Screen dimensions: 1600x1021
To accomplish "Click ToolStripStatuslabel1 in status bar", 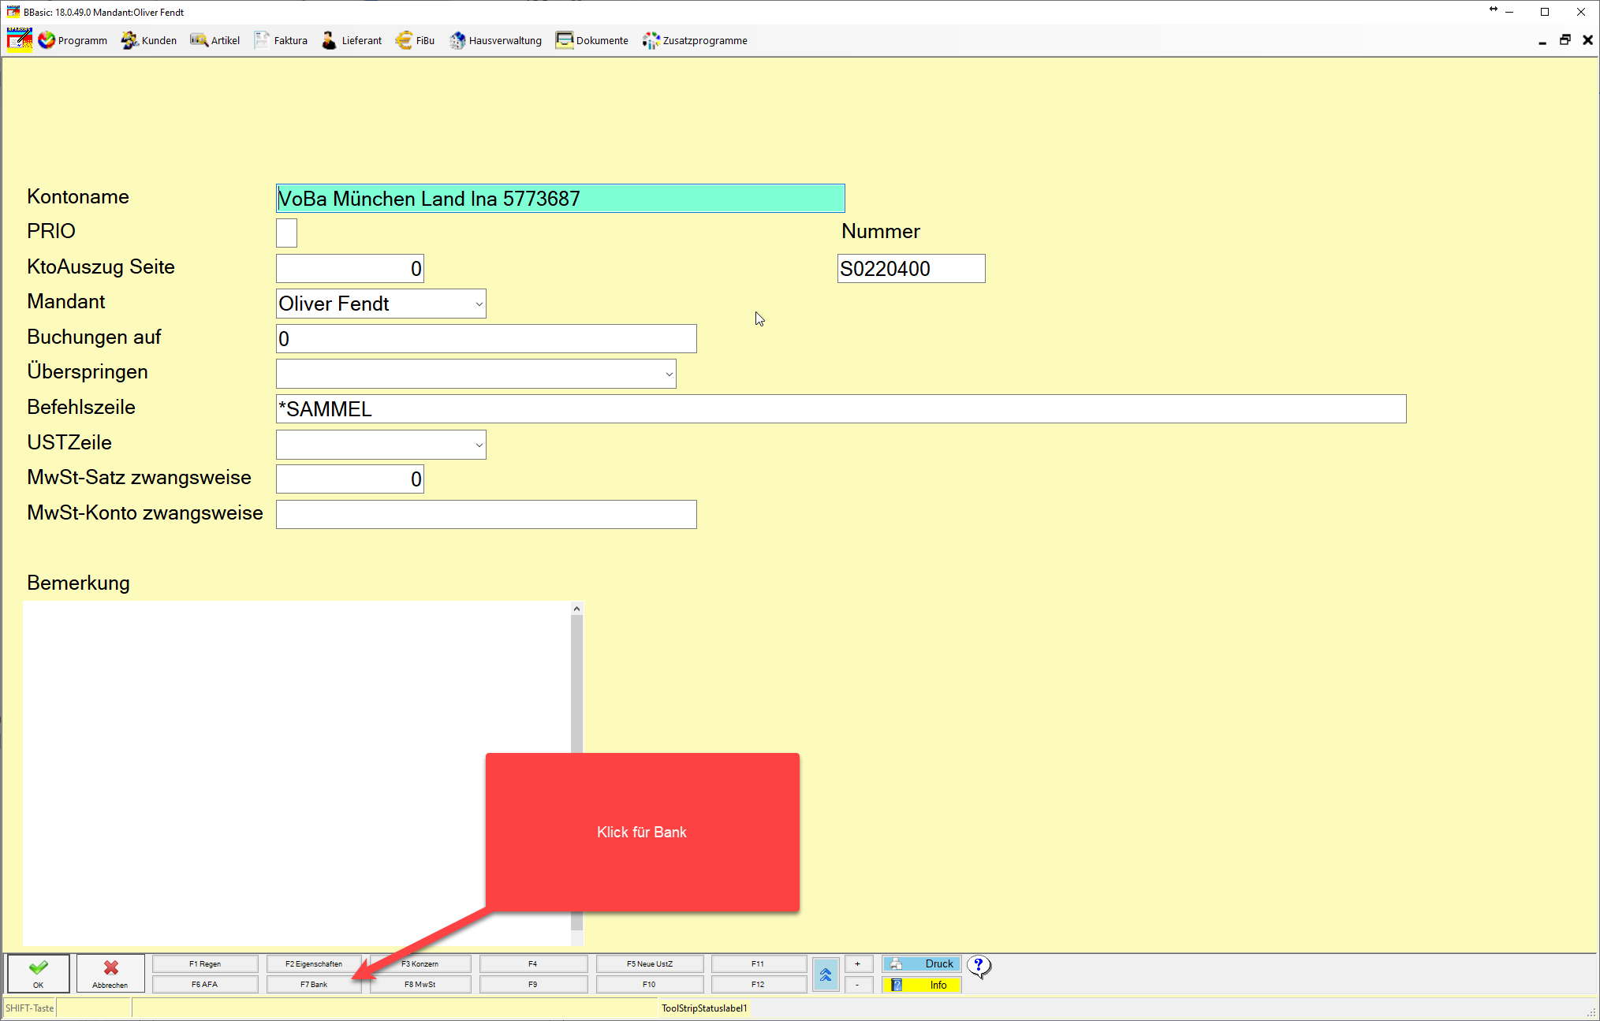I will [704, 1008].
